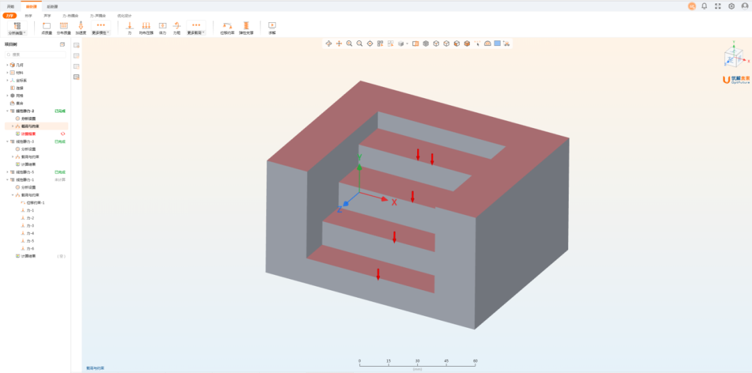Click refresh icon beside 计算结果
752x373 pixels.
coord(63,134)
